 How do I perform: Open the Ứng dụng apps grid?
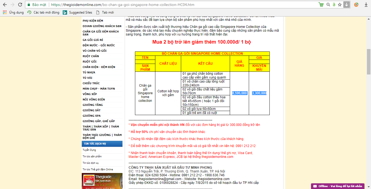[x=13, y=12]
